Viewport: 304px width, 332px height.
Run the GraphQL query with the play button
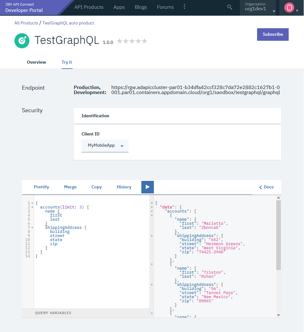coord(147,187)
